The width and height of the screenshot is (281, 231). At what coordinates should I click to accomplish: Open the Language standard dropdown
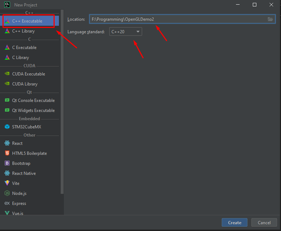126,31
